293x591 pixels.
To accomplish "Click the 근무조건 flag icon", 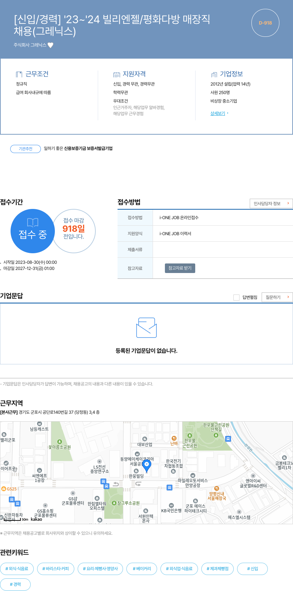I will tap(19, 74).
